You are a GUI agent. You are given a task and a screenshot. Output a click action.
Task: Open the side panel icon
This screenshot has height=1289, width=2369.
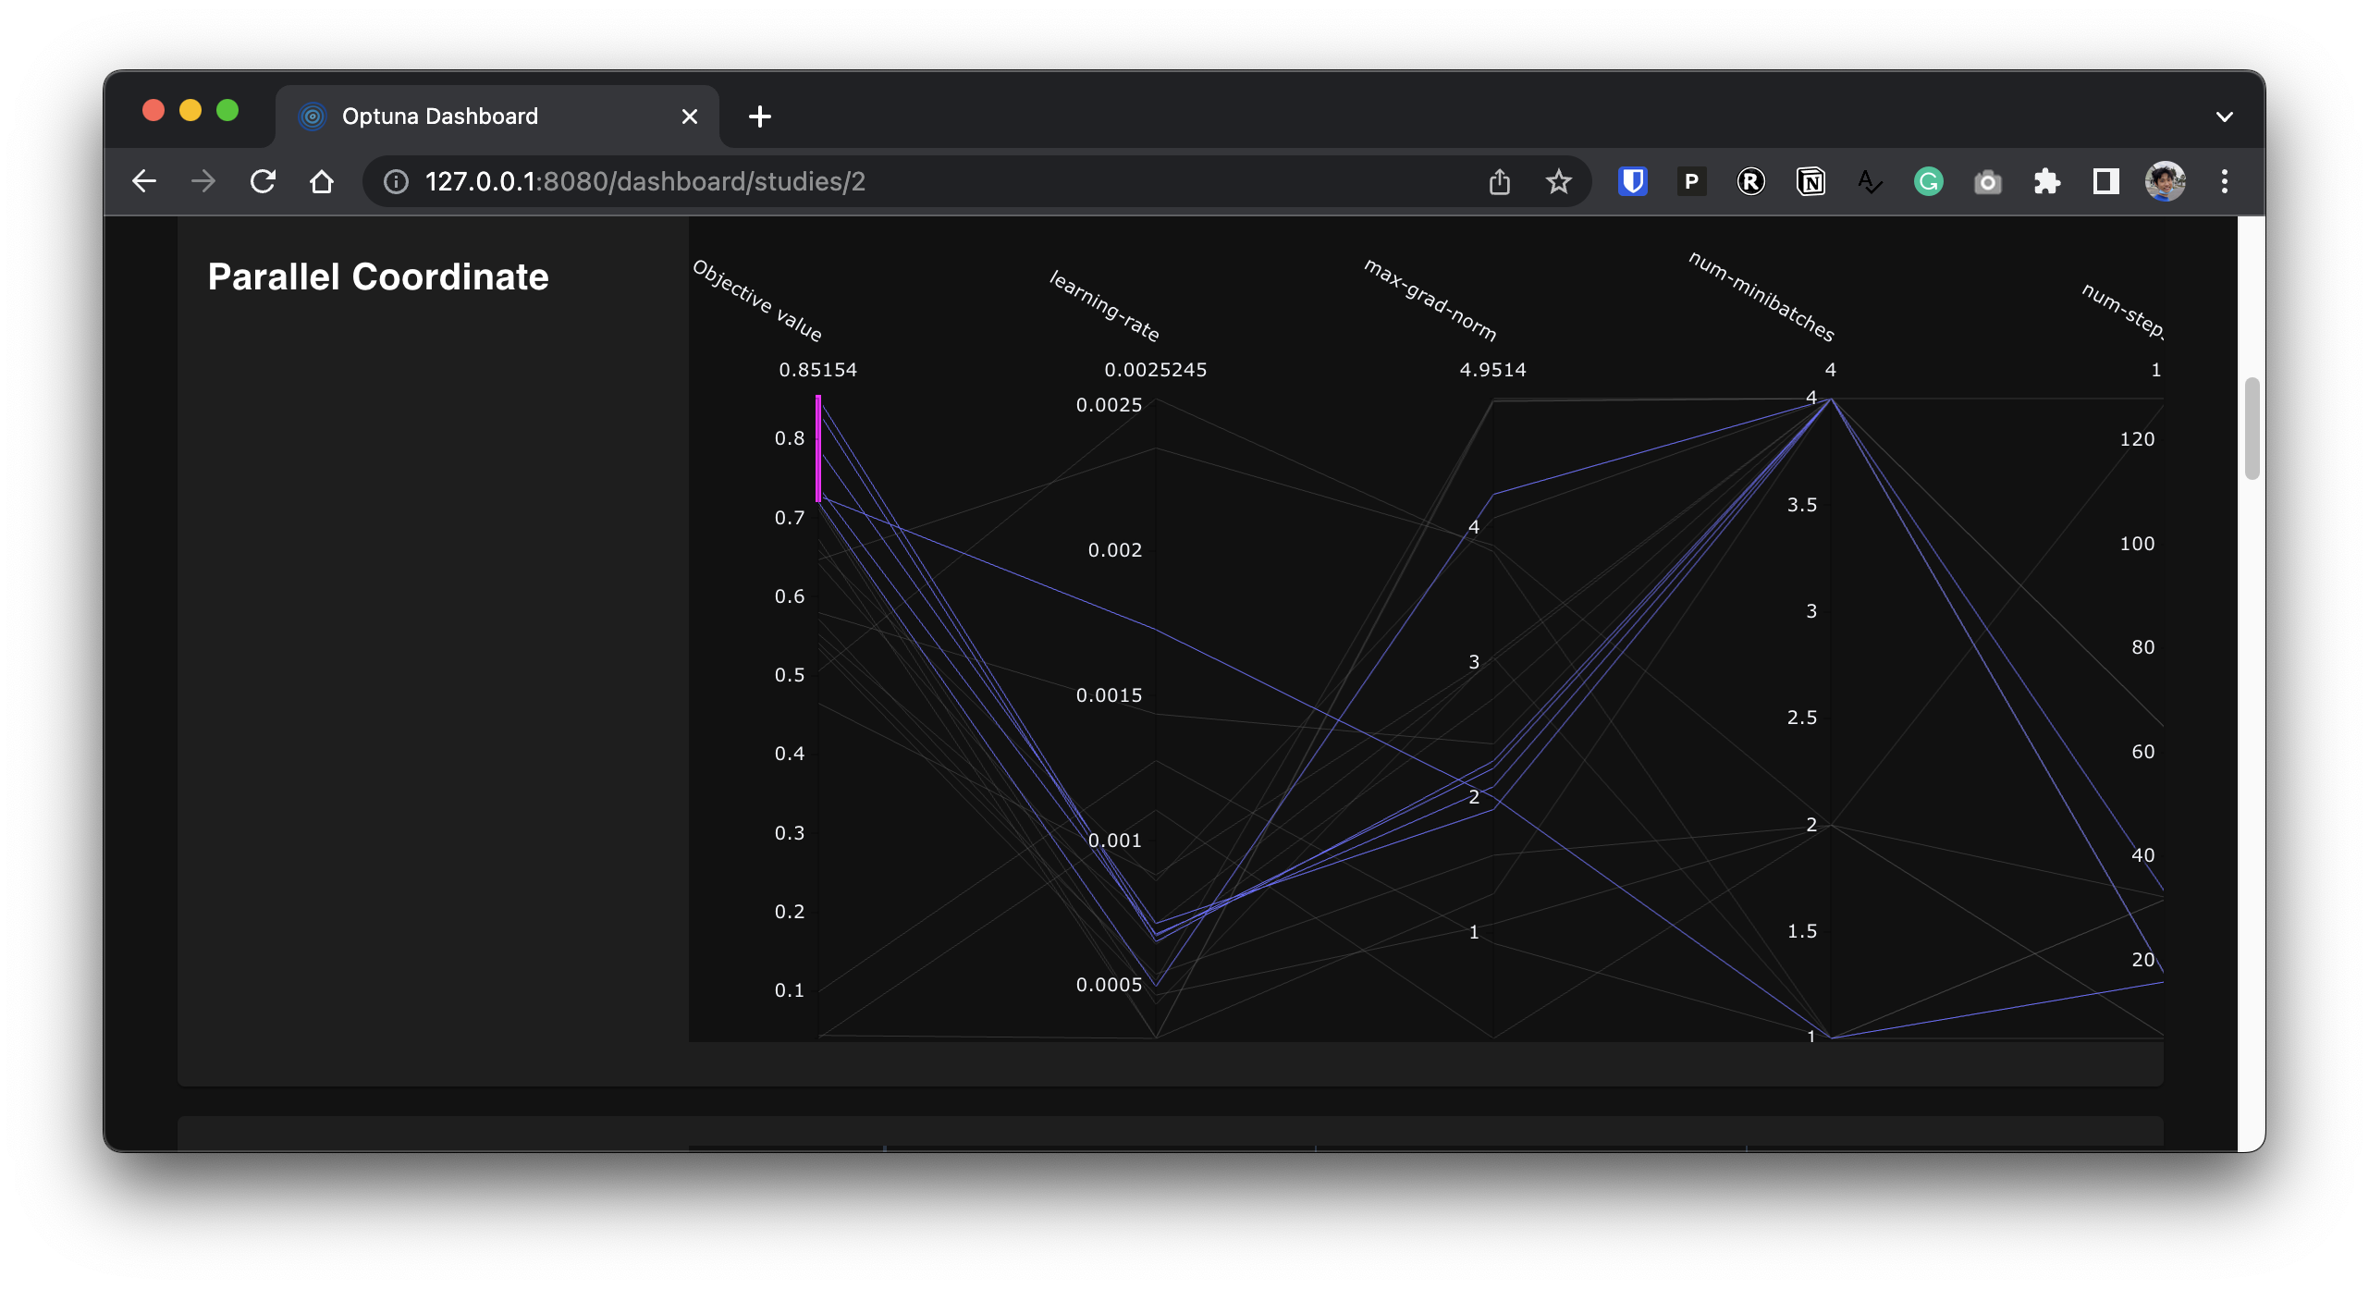(2105, 181)
